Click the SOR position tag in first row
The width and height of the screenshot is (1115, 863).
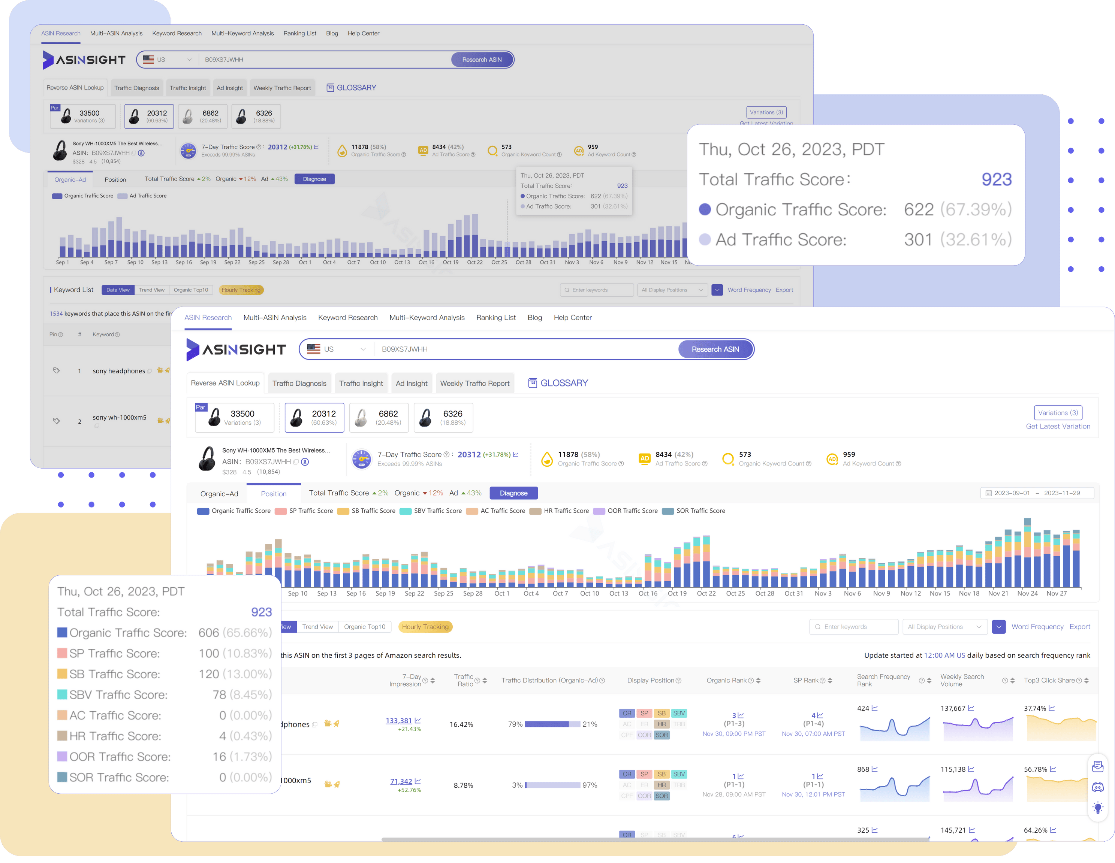pos(662,735)
